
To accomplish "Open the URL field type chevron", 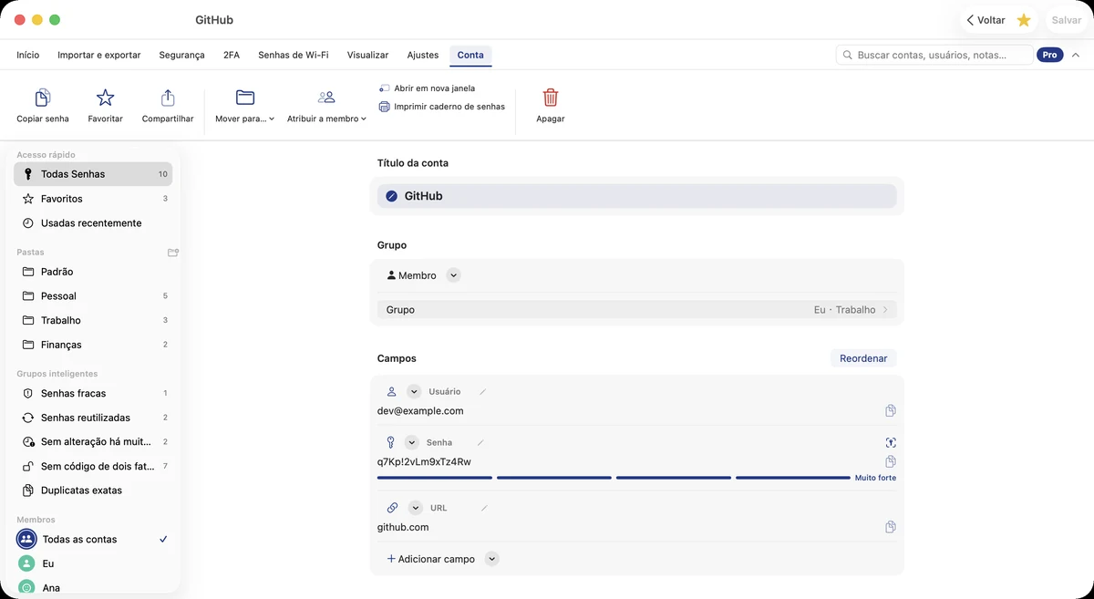I will click(x=416, y=508).
